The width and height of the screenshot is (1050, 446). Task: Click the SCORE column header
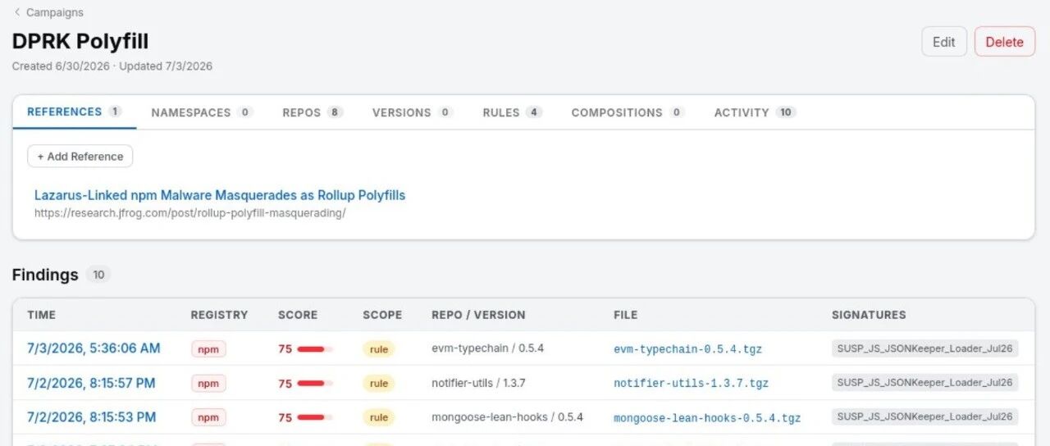tap(298, 315)
